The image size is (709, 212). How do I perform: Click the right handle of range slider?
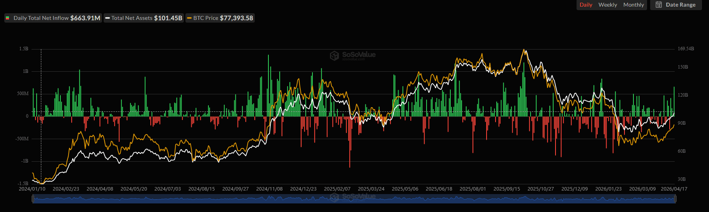[675, 199]
